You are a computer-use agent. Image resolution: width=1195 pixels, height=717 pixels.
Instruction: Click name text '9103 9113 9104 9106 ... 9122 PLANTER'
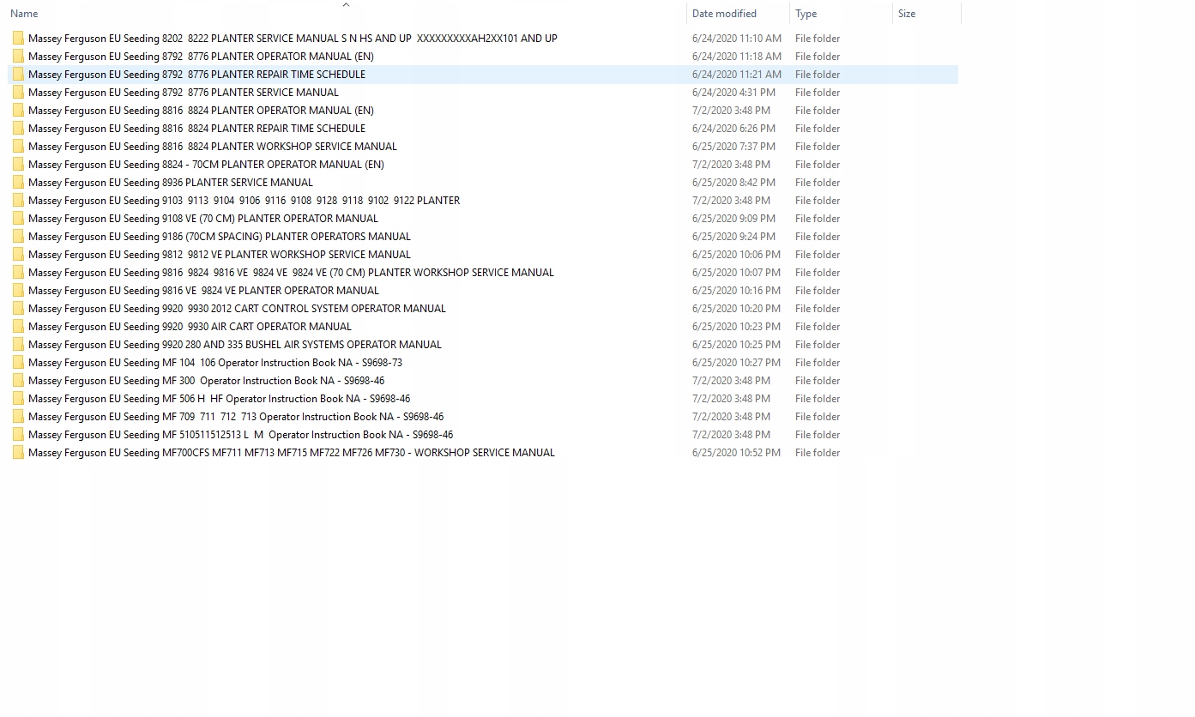click(311, 201)
